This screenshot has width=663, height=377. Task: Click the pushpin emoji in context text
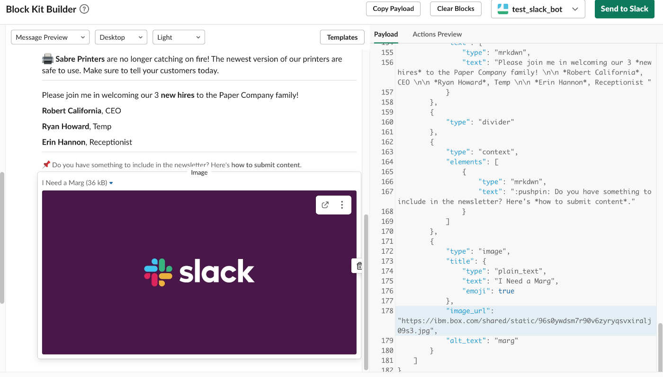(46, 165)
